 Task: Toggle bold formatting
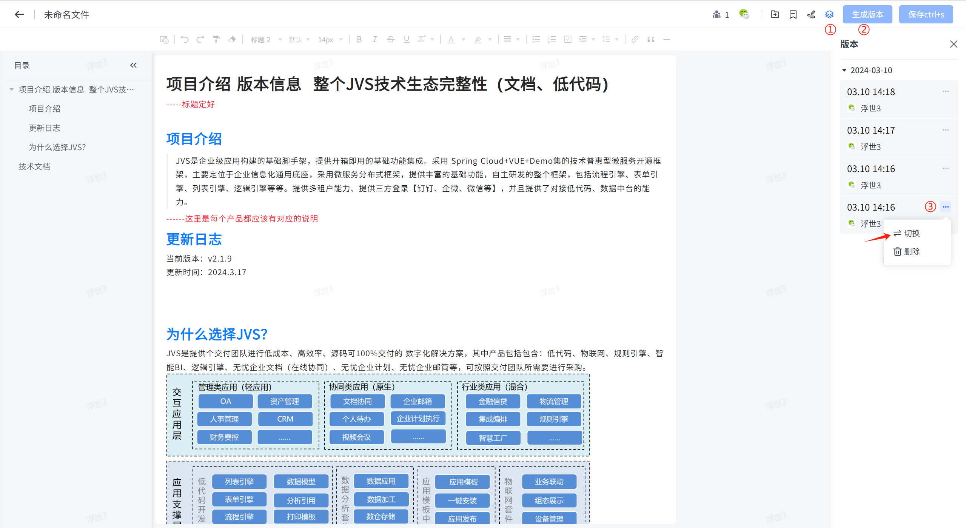[359, 39]
